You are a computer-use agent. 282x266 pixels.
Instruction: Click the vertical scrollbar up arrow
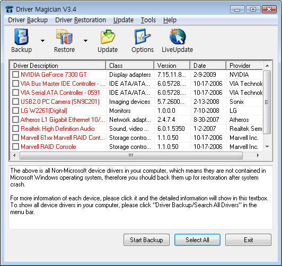coord(267,66)
